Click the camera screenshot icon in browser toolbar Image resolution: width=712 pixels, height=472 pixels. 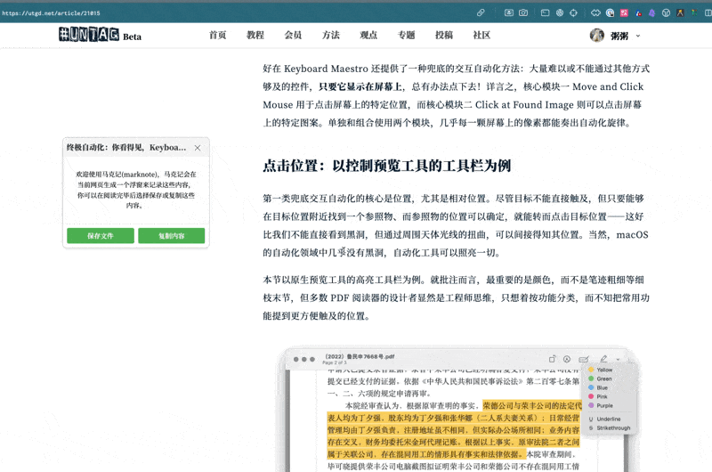pyautogui.click(x=523, y=12)
